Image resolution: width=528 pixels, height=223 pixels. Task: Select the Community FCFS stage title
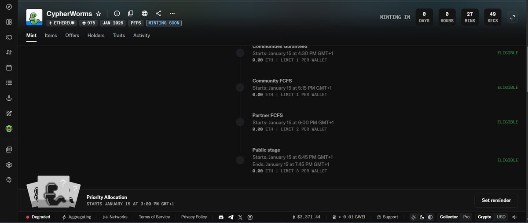pyautogui.click(x=272, y=80)
